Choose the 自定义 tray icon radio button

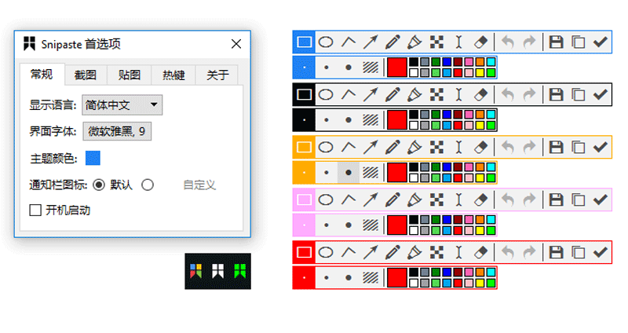coord(147,185)
